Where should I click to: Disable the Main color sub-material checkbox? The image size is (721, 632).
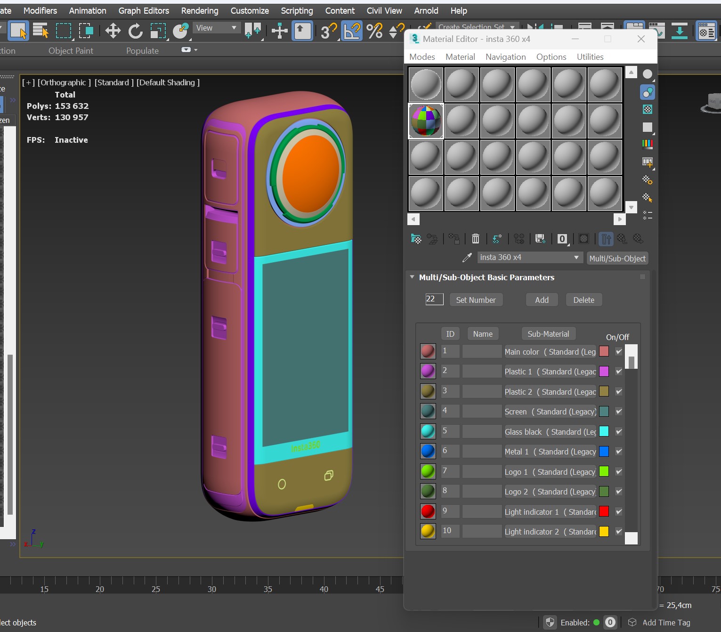pos(619,351)
